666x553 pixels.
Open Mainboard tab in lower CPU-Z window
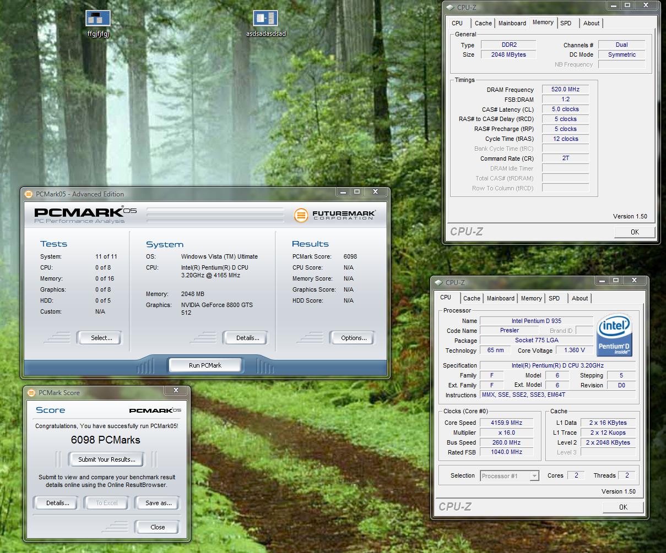point(500,298)
